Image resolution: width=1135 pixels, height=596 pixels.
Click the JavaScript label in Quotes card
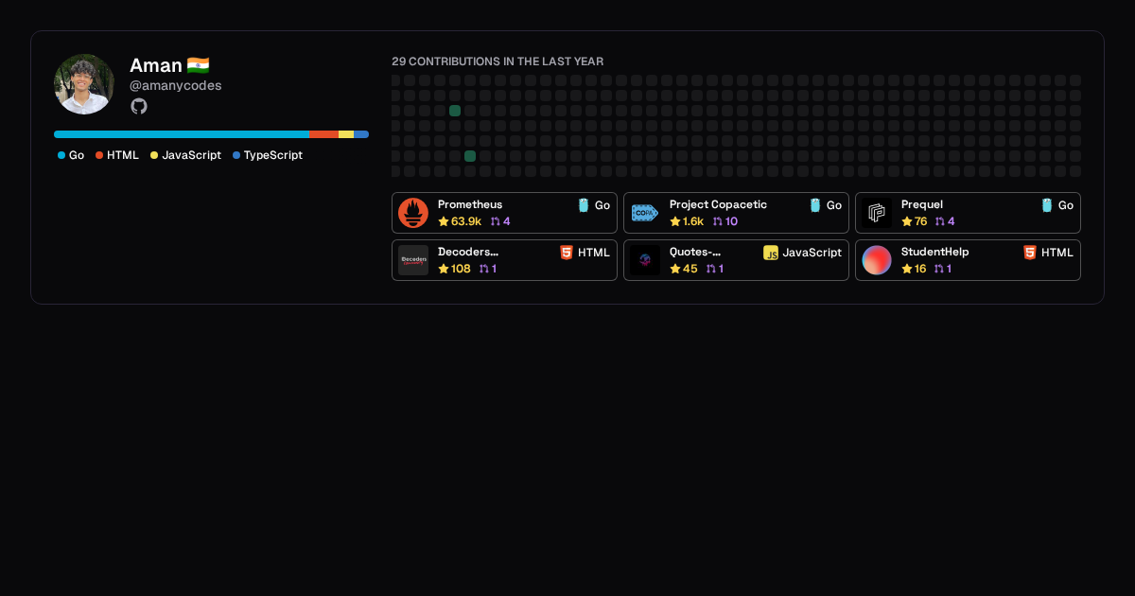coord(812,253)
